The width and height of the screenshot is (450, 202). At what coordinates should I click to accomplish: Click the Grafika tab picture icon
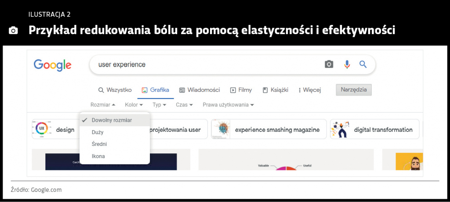[x=144, y=90]
